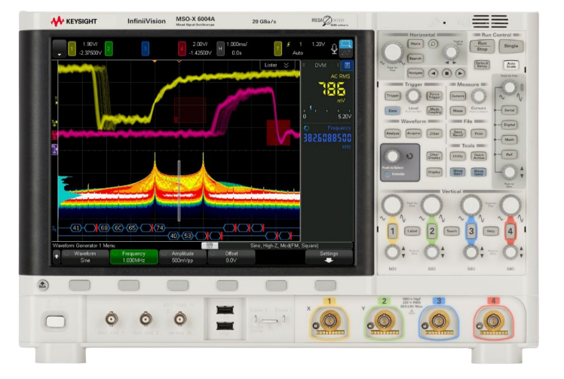Push the Jitter button

click(434, 133)
